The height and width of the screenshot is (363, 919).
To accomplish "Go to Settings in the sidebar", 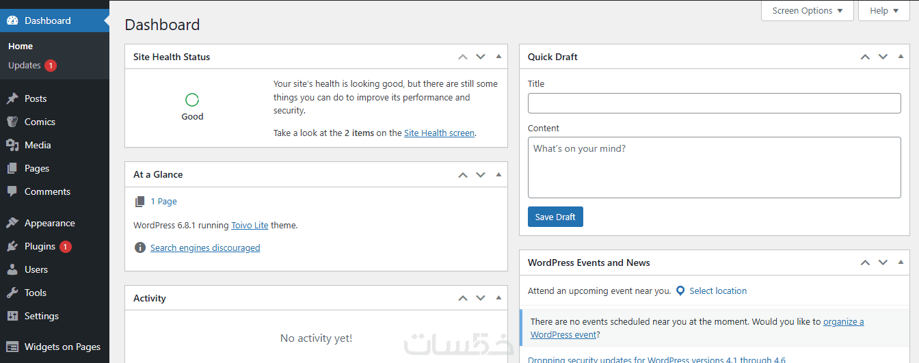I will 42,316.
